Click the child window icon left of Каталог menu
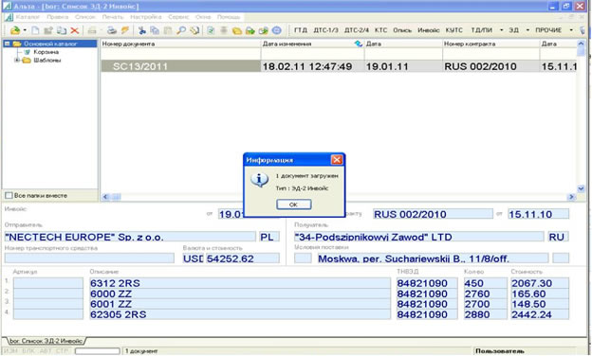 pos(9,17)
